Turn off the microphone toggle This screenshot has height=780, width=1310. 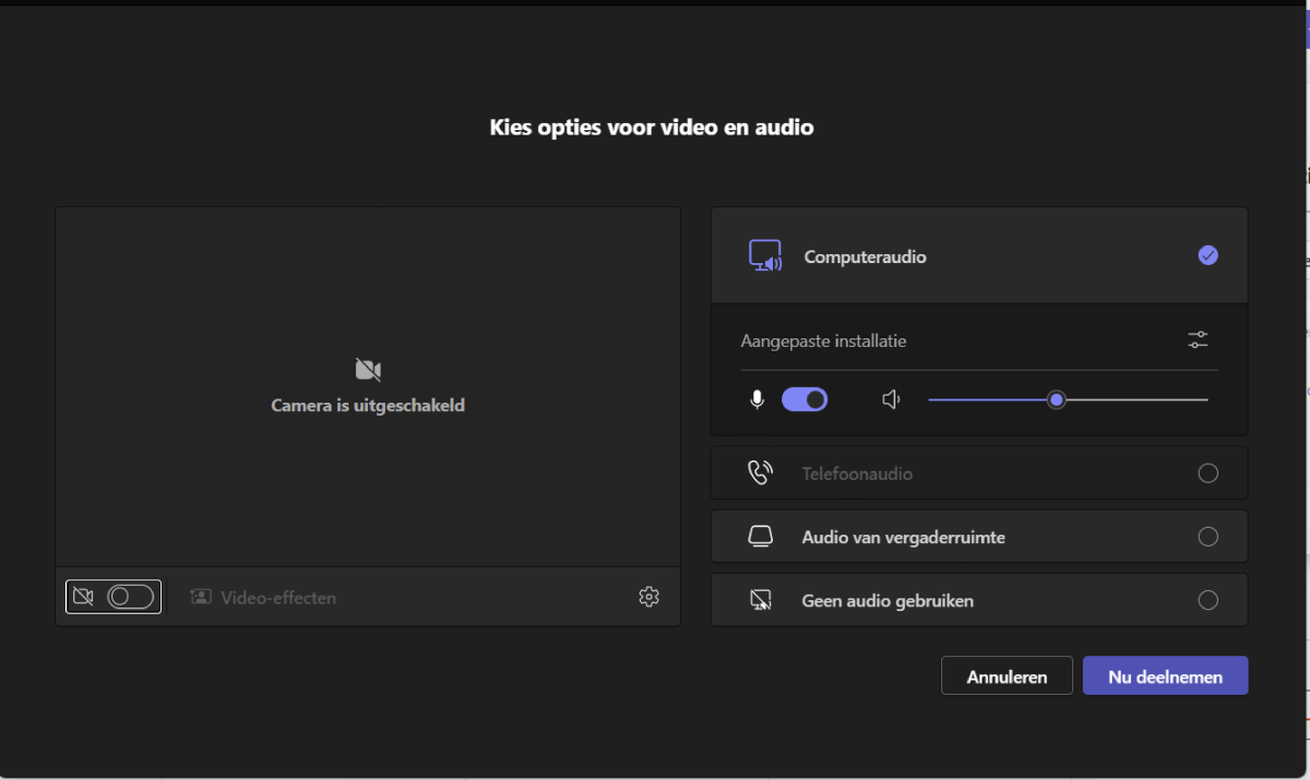(x=804, y=400)
